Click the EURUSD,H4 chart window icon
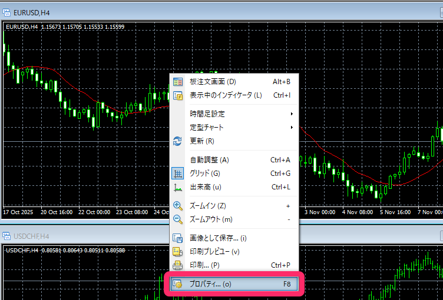Viewport: 443px width, 300px height. point(9,11)
